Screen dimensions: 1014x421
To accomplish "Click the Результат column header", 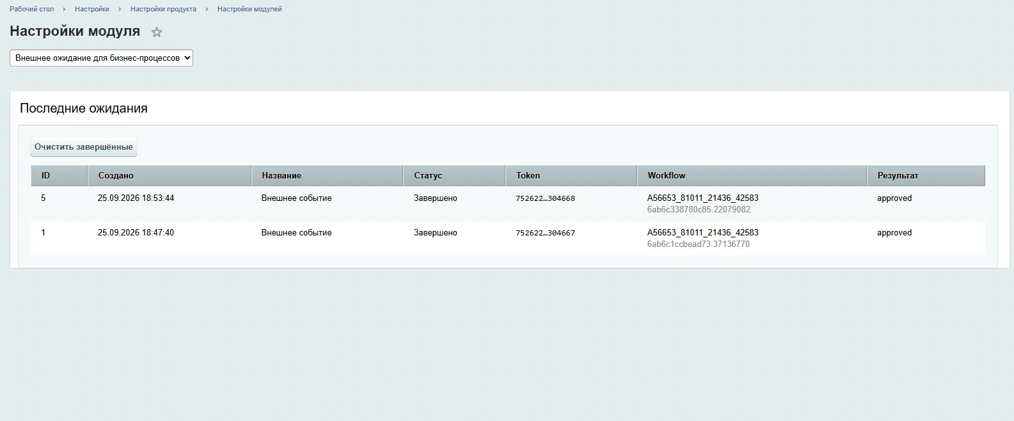I will 926,175.
